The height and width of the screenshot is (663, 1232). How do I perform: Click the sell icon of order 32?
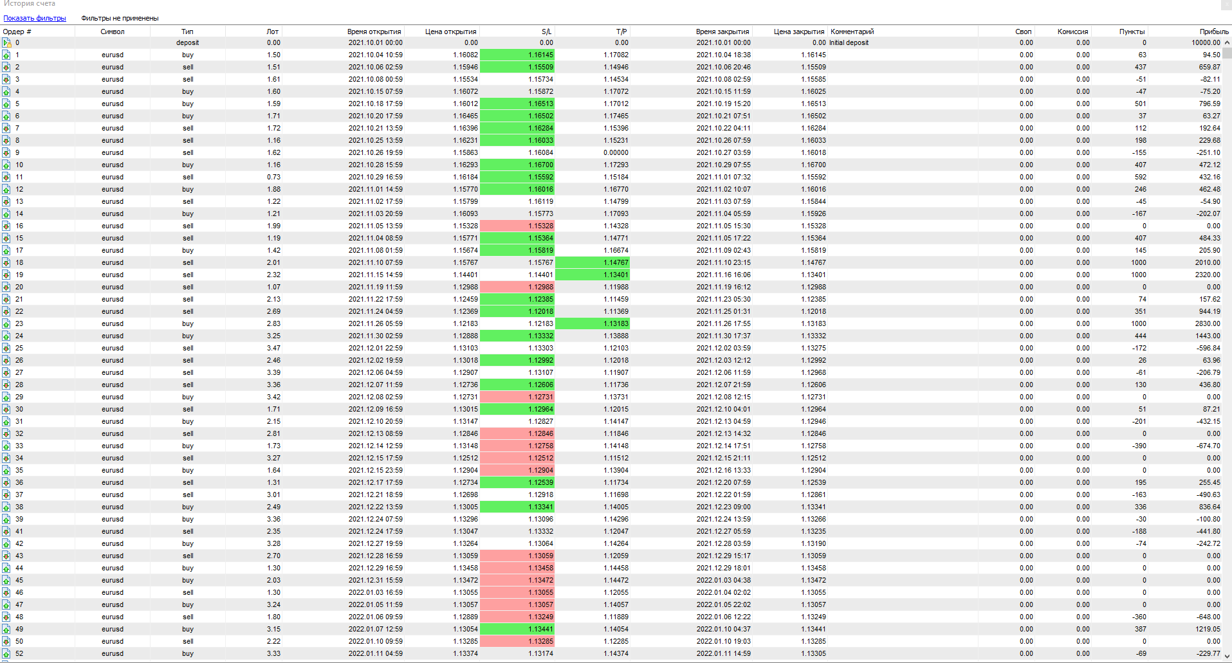click(x=6, y=434)
